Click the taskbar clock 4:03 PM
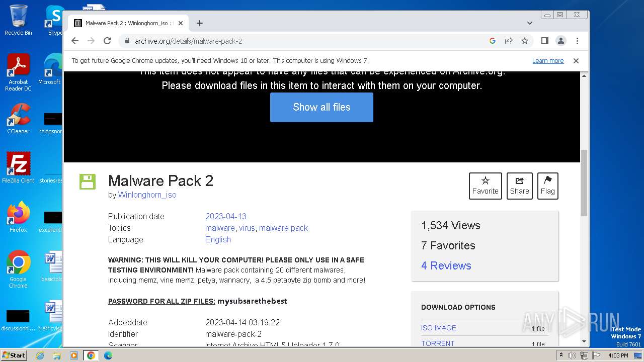 pyautogui.click(x=618, y=355)
